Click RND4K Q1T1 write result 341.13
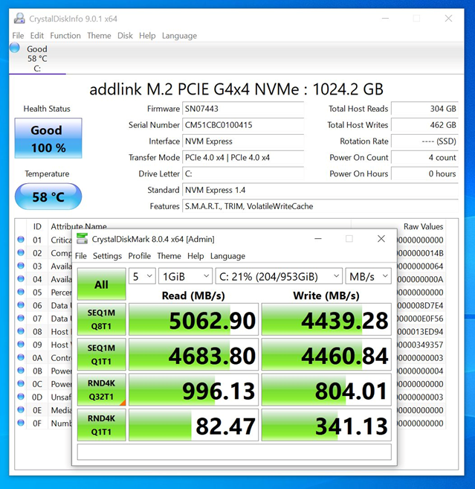Screen dimensions: 475x489 (326, 425)
